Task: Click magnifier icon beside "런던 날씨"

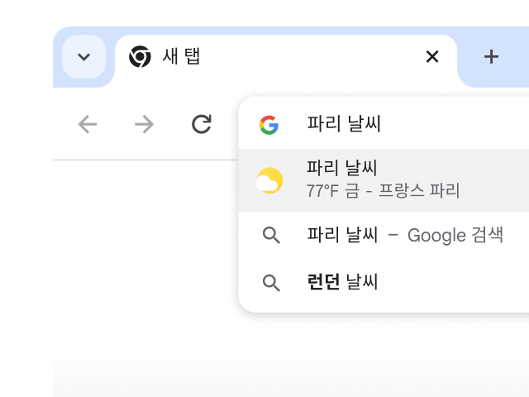Action: (271, 283)
